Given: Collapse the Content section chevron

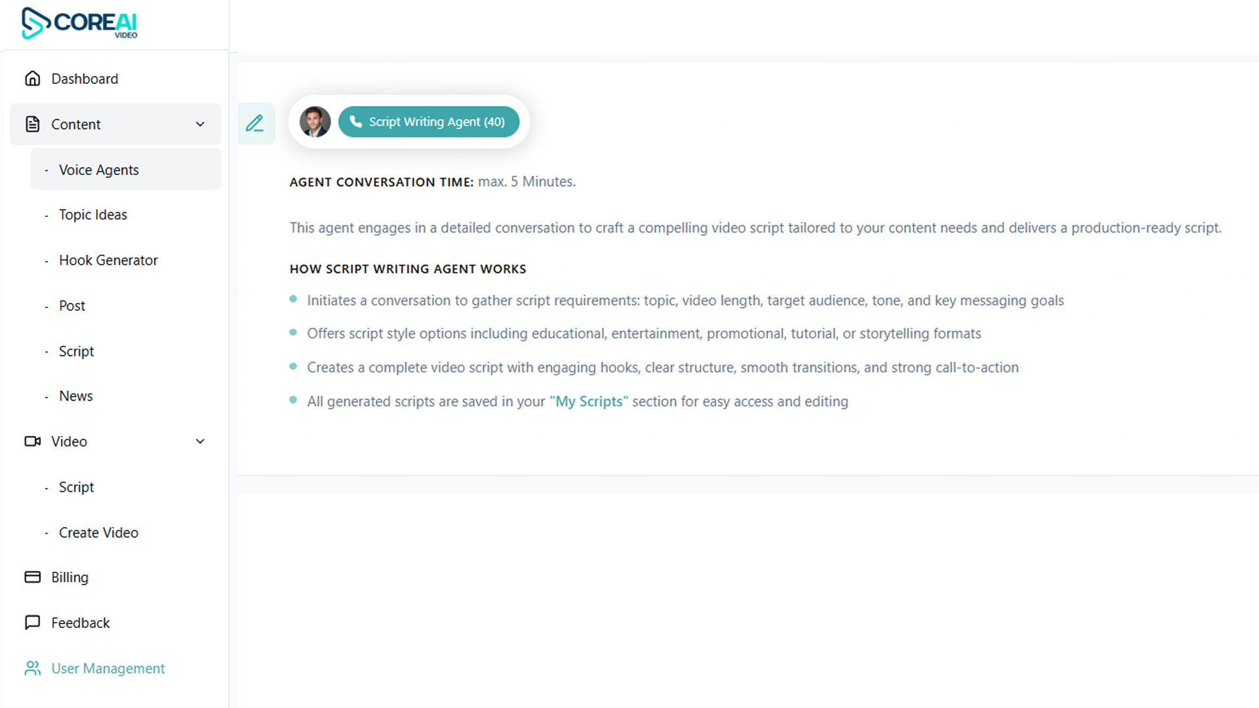Looking at the screenshot, I should pos(200,124).
